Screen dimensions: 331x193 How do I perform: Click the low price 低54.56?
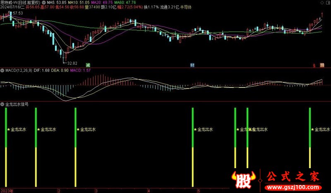[x=62, y=7]
